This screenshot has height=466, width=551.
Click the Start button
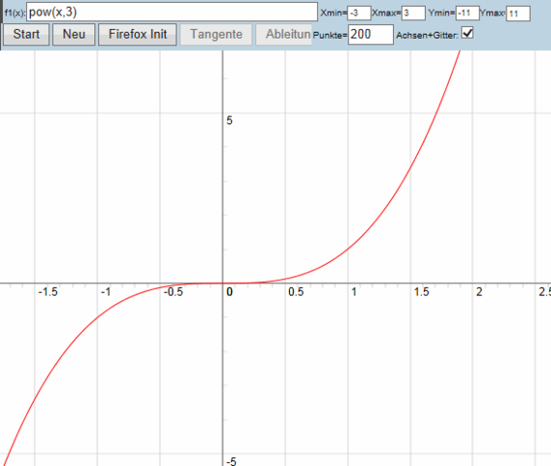coord(26,35)
